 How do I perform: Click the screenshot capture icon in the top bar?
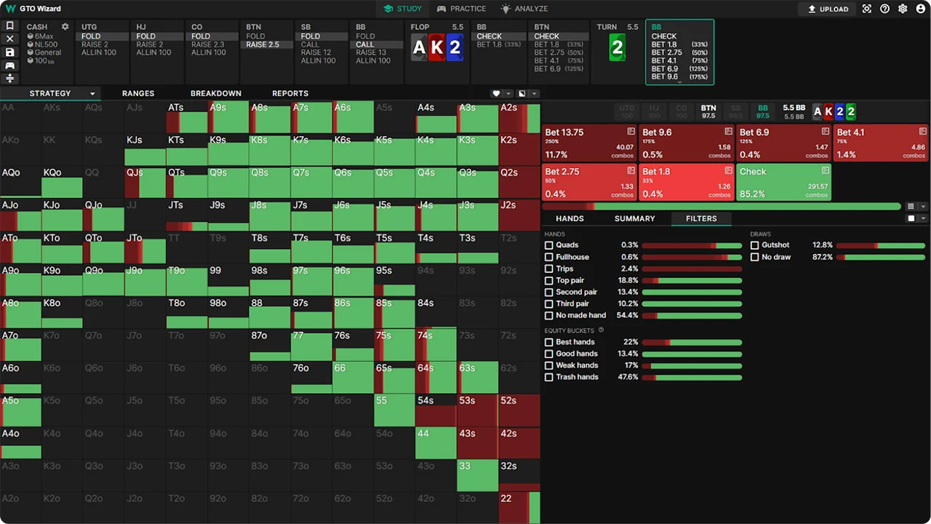pos(866,9)
